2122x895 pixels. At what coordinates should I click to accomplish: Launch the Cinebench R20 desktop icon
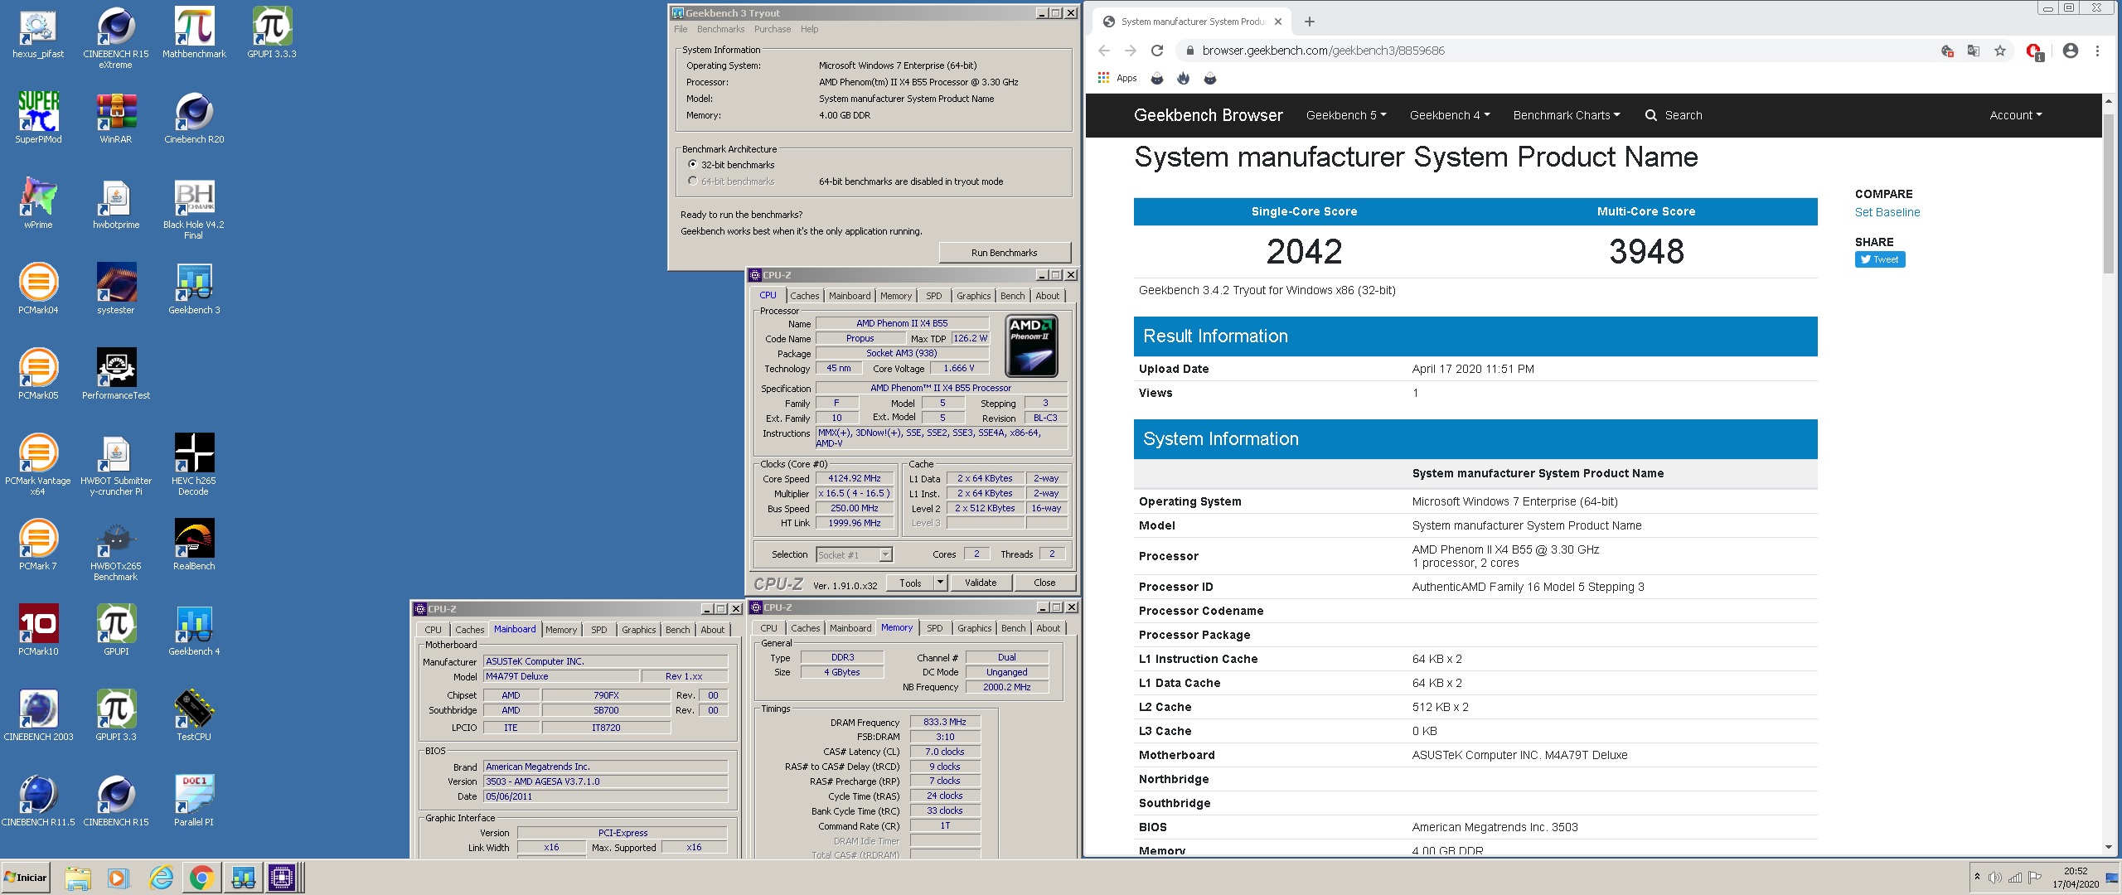pos(194,119)
